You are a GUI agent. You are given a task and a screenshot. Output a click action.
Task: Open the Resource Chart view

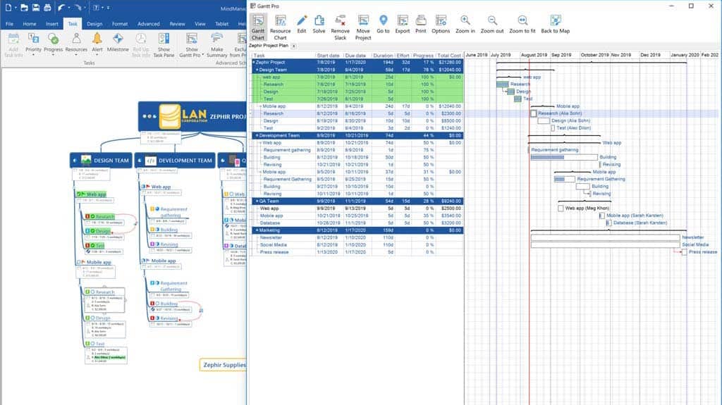pyautogui.click(x=280, y=27)
